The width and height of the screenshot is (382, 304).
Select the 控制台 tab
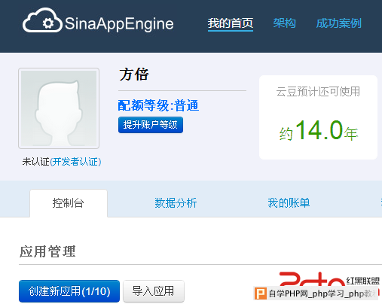tap(69, 203)
